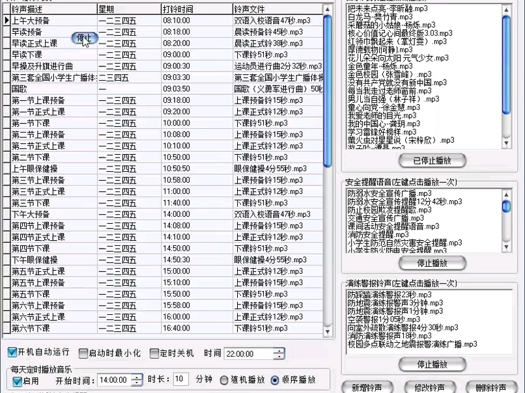Decrease shutdown time with the down spinner
525x393 pixels.
tap(279, 356)
